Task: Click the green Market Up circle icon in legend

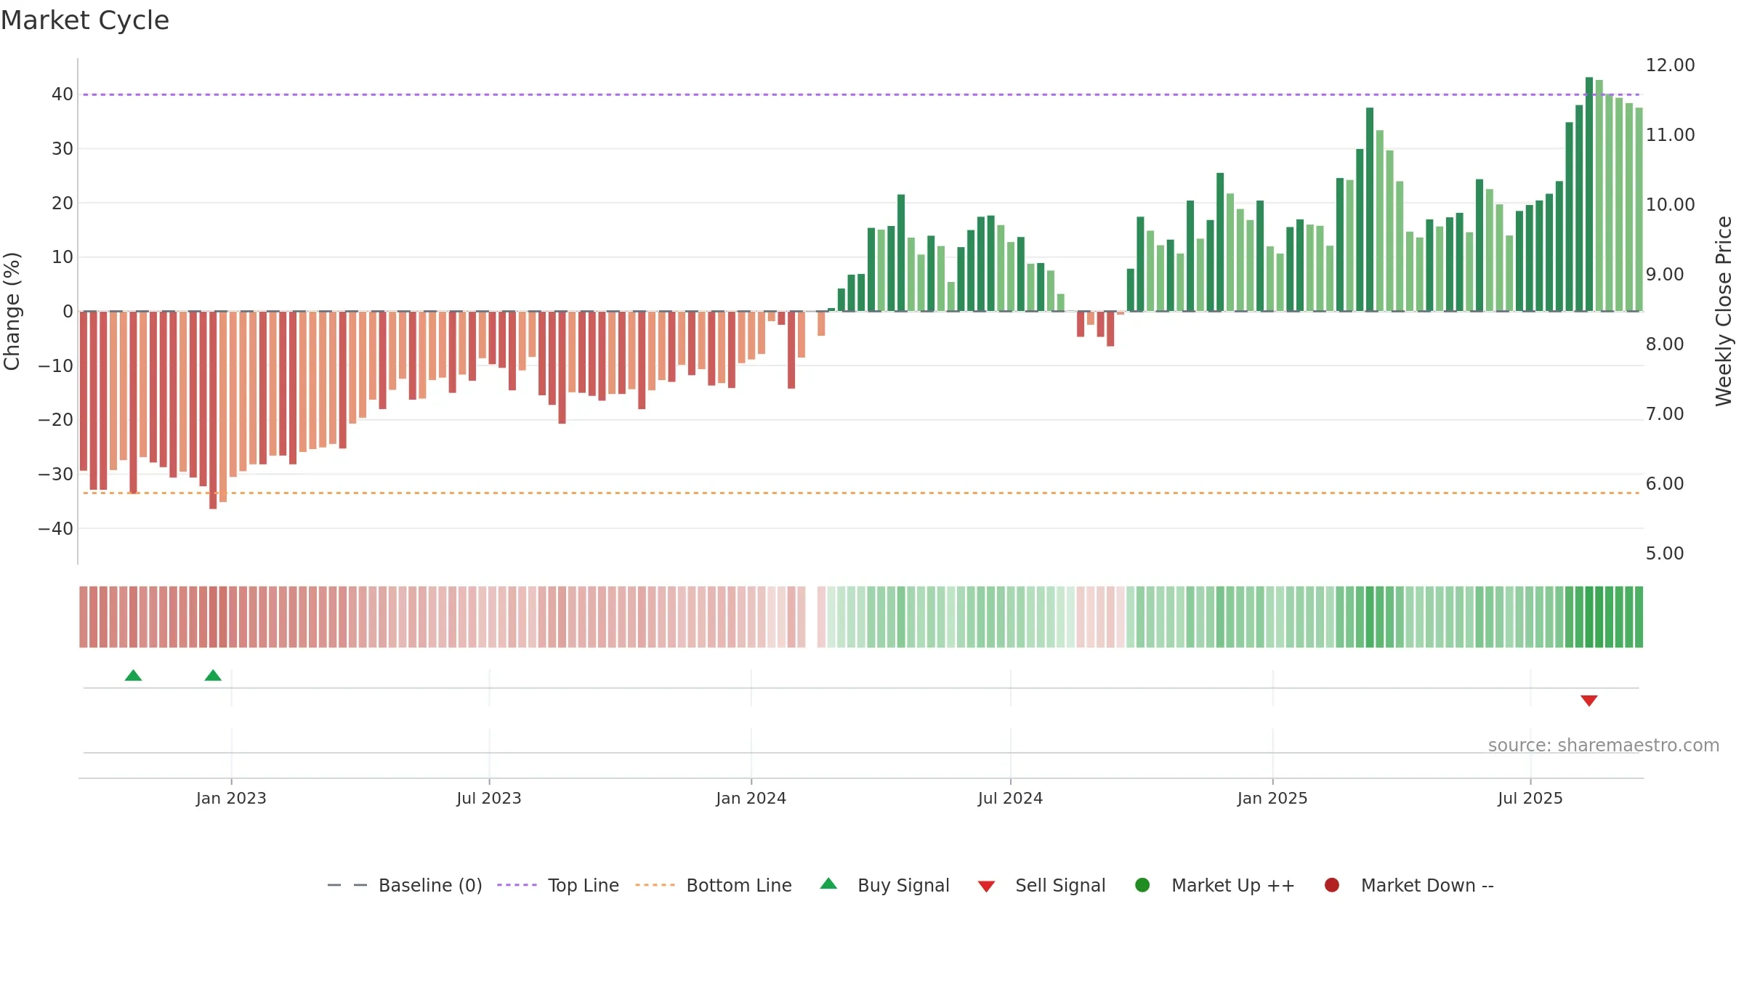Action: 1142,885
